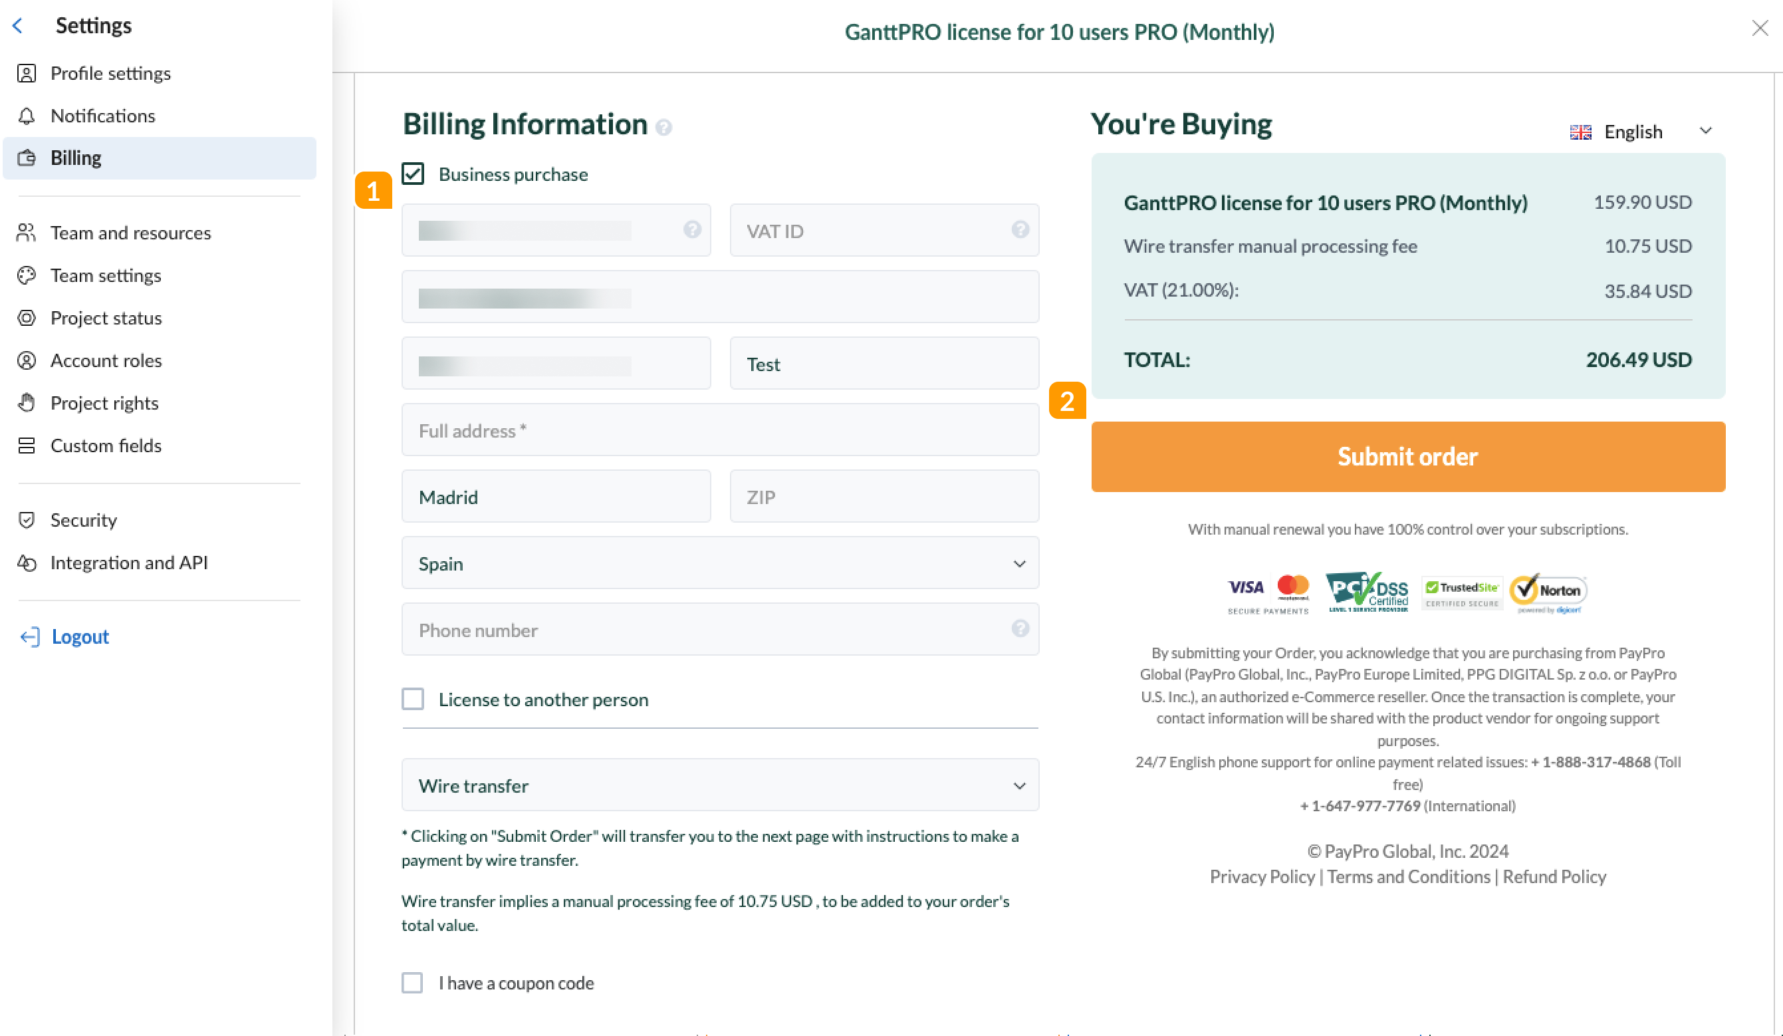Click the ZIP input field
The image size is (1783, 1036).
(884, 496)
